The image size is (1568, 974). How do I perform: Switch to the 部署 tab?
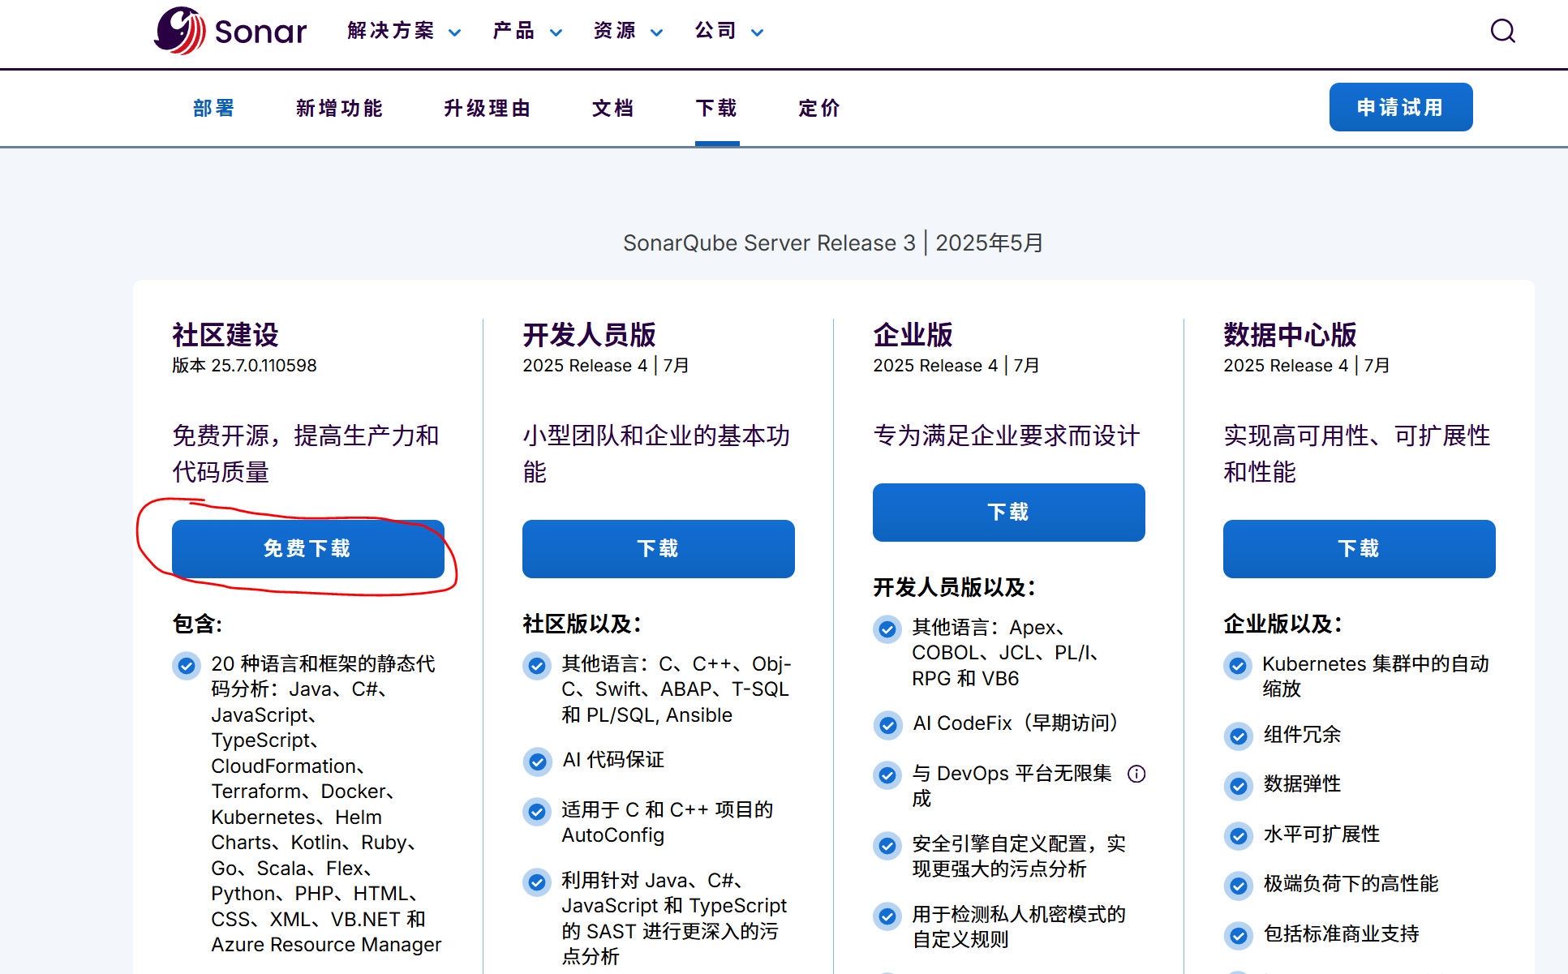(x=214, y=108)
